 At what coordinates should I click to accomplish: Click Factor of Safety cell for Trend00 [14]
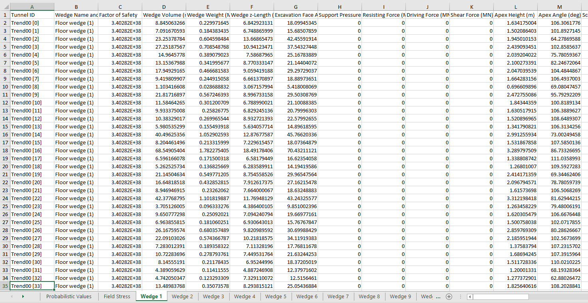[120, 134]
